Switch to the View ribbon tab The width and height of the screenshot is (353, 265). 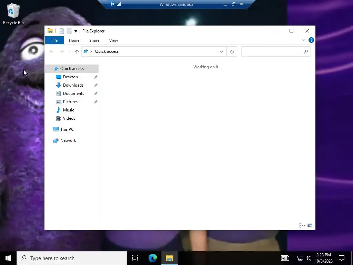tap(113, 40)
